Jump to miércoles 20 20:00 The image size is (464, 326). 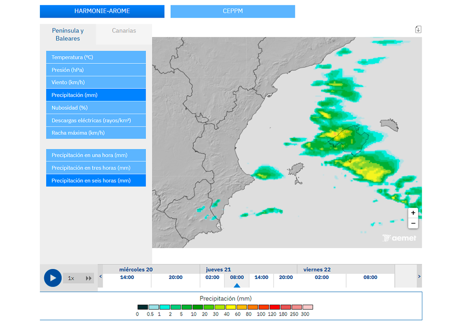pyautogui.click(x=175, y=277)
